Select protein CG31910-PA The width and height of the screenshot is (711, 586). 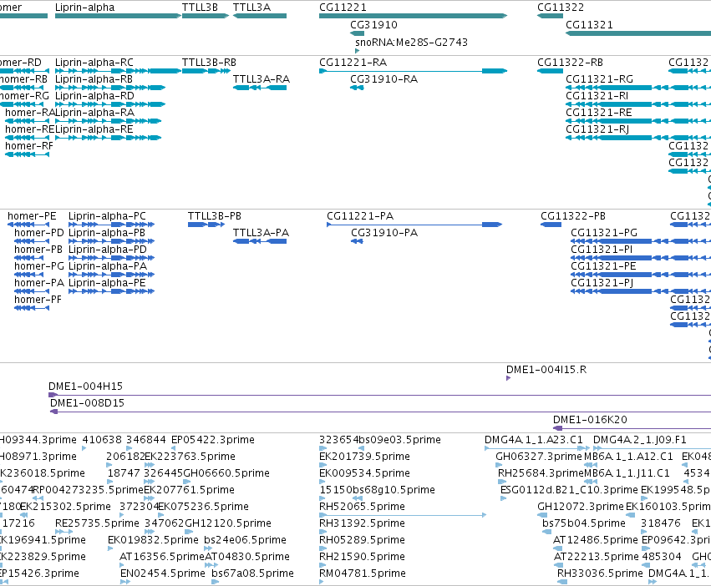(357, 241)
